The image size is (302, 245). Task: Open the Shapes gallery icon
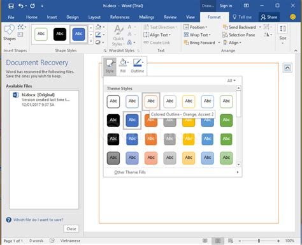(10, 30)
